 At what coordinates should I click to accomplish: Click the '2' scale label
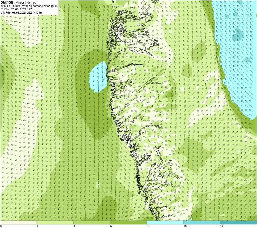point(38,226)
